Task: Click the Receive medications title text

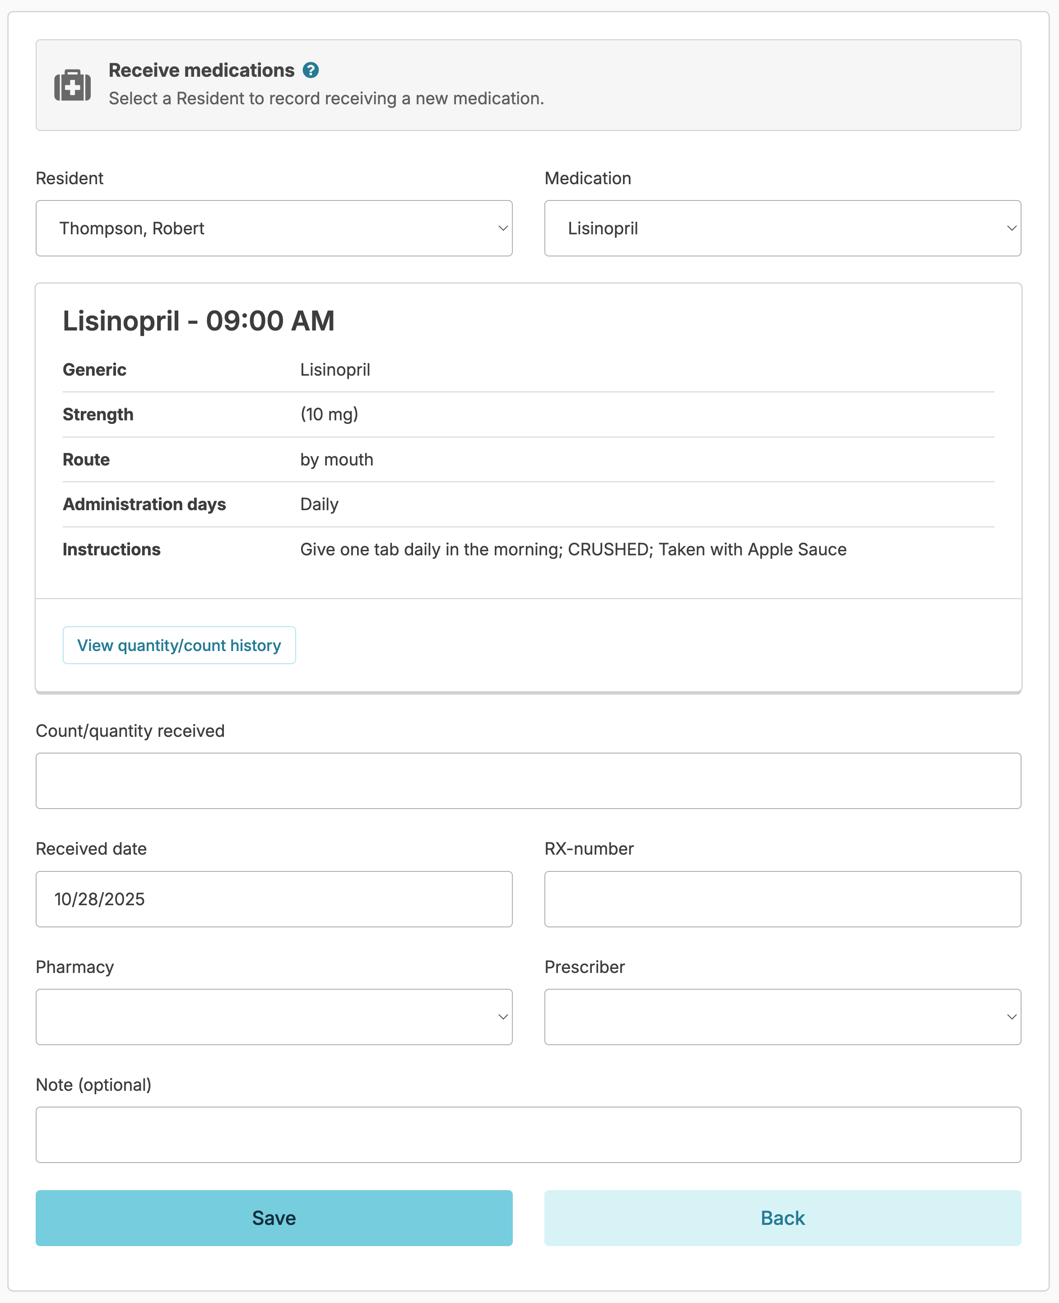Action: (201, 70)
